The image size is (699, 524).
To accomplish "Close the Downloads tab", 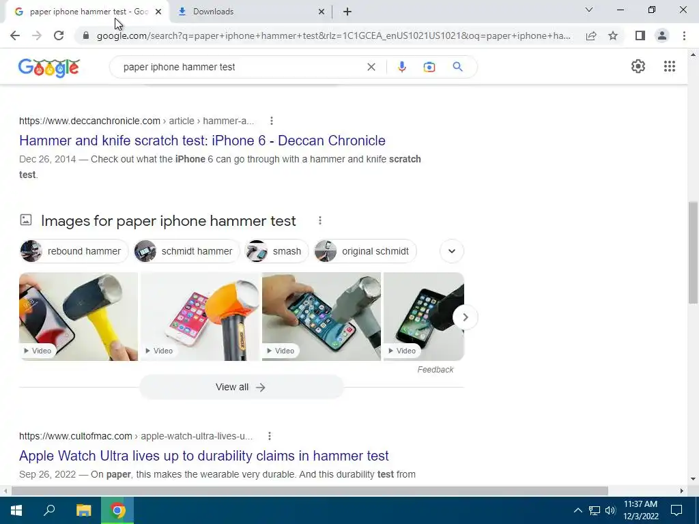I will click(322, 12).
